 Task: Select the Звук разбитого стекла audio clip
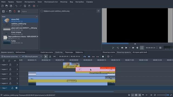[21, 37]
